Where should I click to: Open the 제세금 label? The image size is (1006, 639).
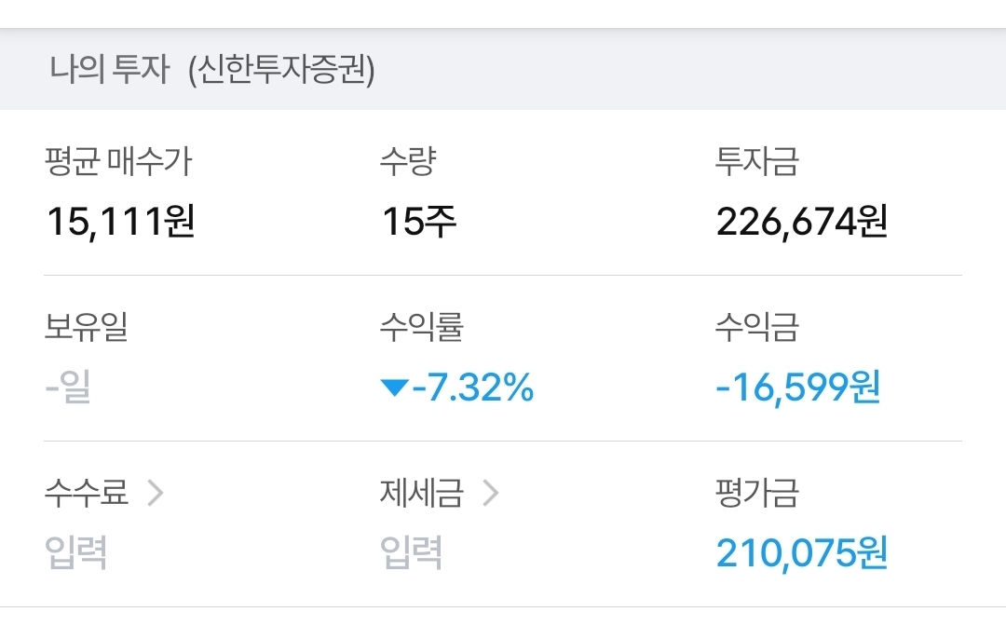point(421,494)
